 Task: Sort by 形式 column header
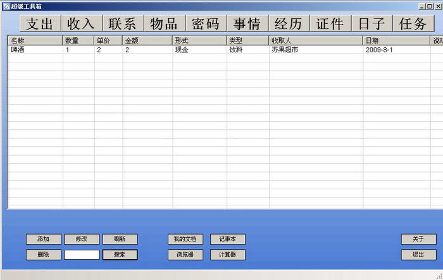199,40
